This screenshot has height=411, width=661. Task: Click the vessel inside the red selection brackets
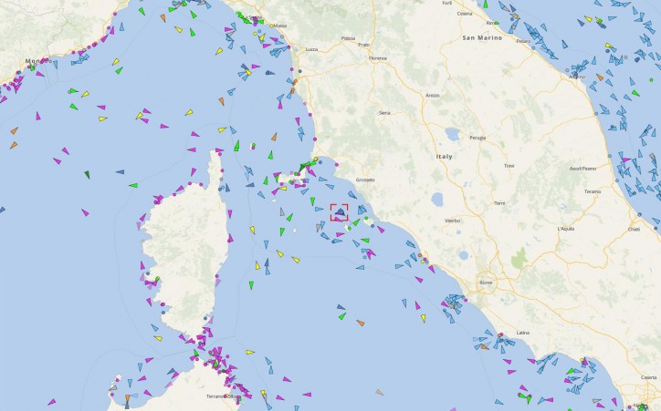pyautogui.click(x=340, y=212)
